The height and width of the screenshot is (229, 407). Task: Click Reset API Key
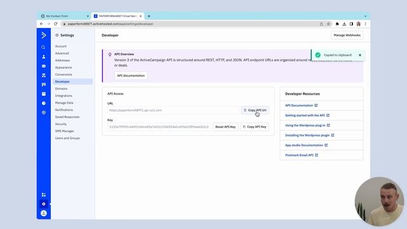225,127
